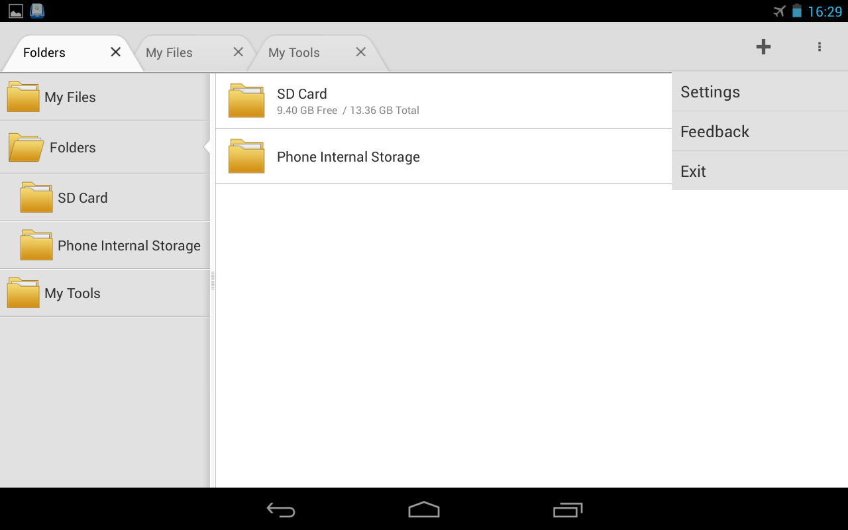Tap the USB storage notification icon
Screen dimensions: 848x530
(36, 11)
